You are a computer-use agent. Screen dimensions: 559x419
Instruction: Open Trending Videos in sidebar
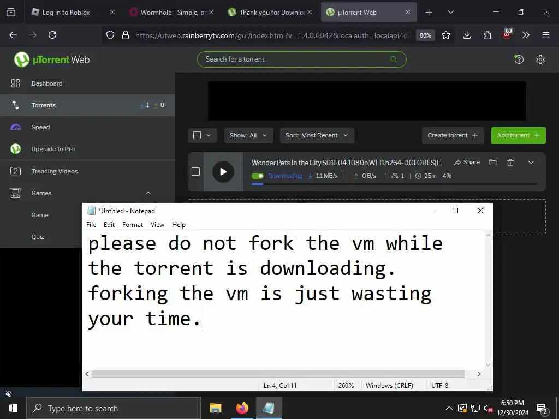[x=87, y=171]
